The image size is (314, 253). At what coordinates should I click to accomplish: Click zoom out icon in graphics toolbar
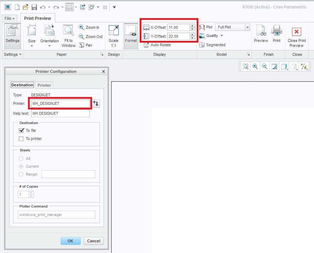point(264,66)
